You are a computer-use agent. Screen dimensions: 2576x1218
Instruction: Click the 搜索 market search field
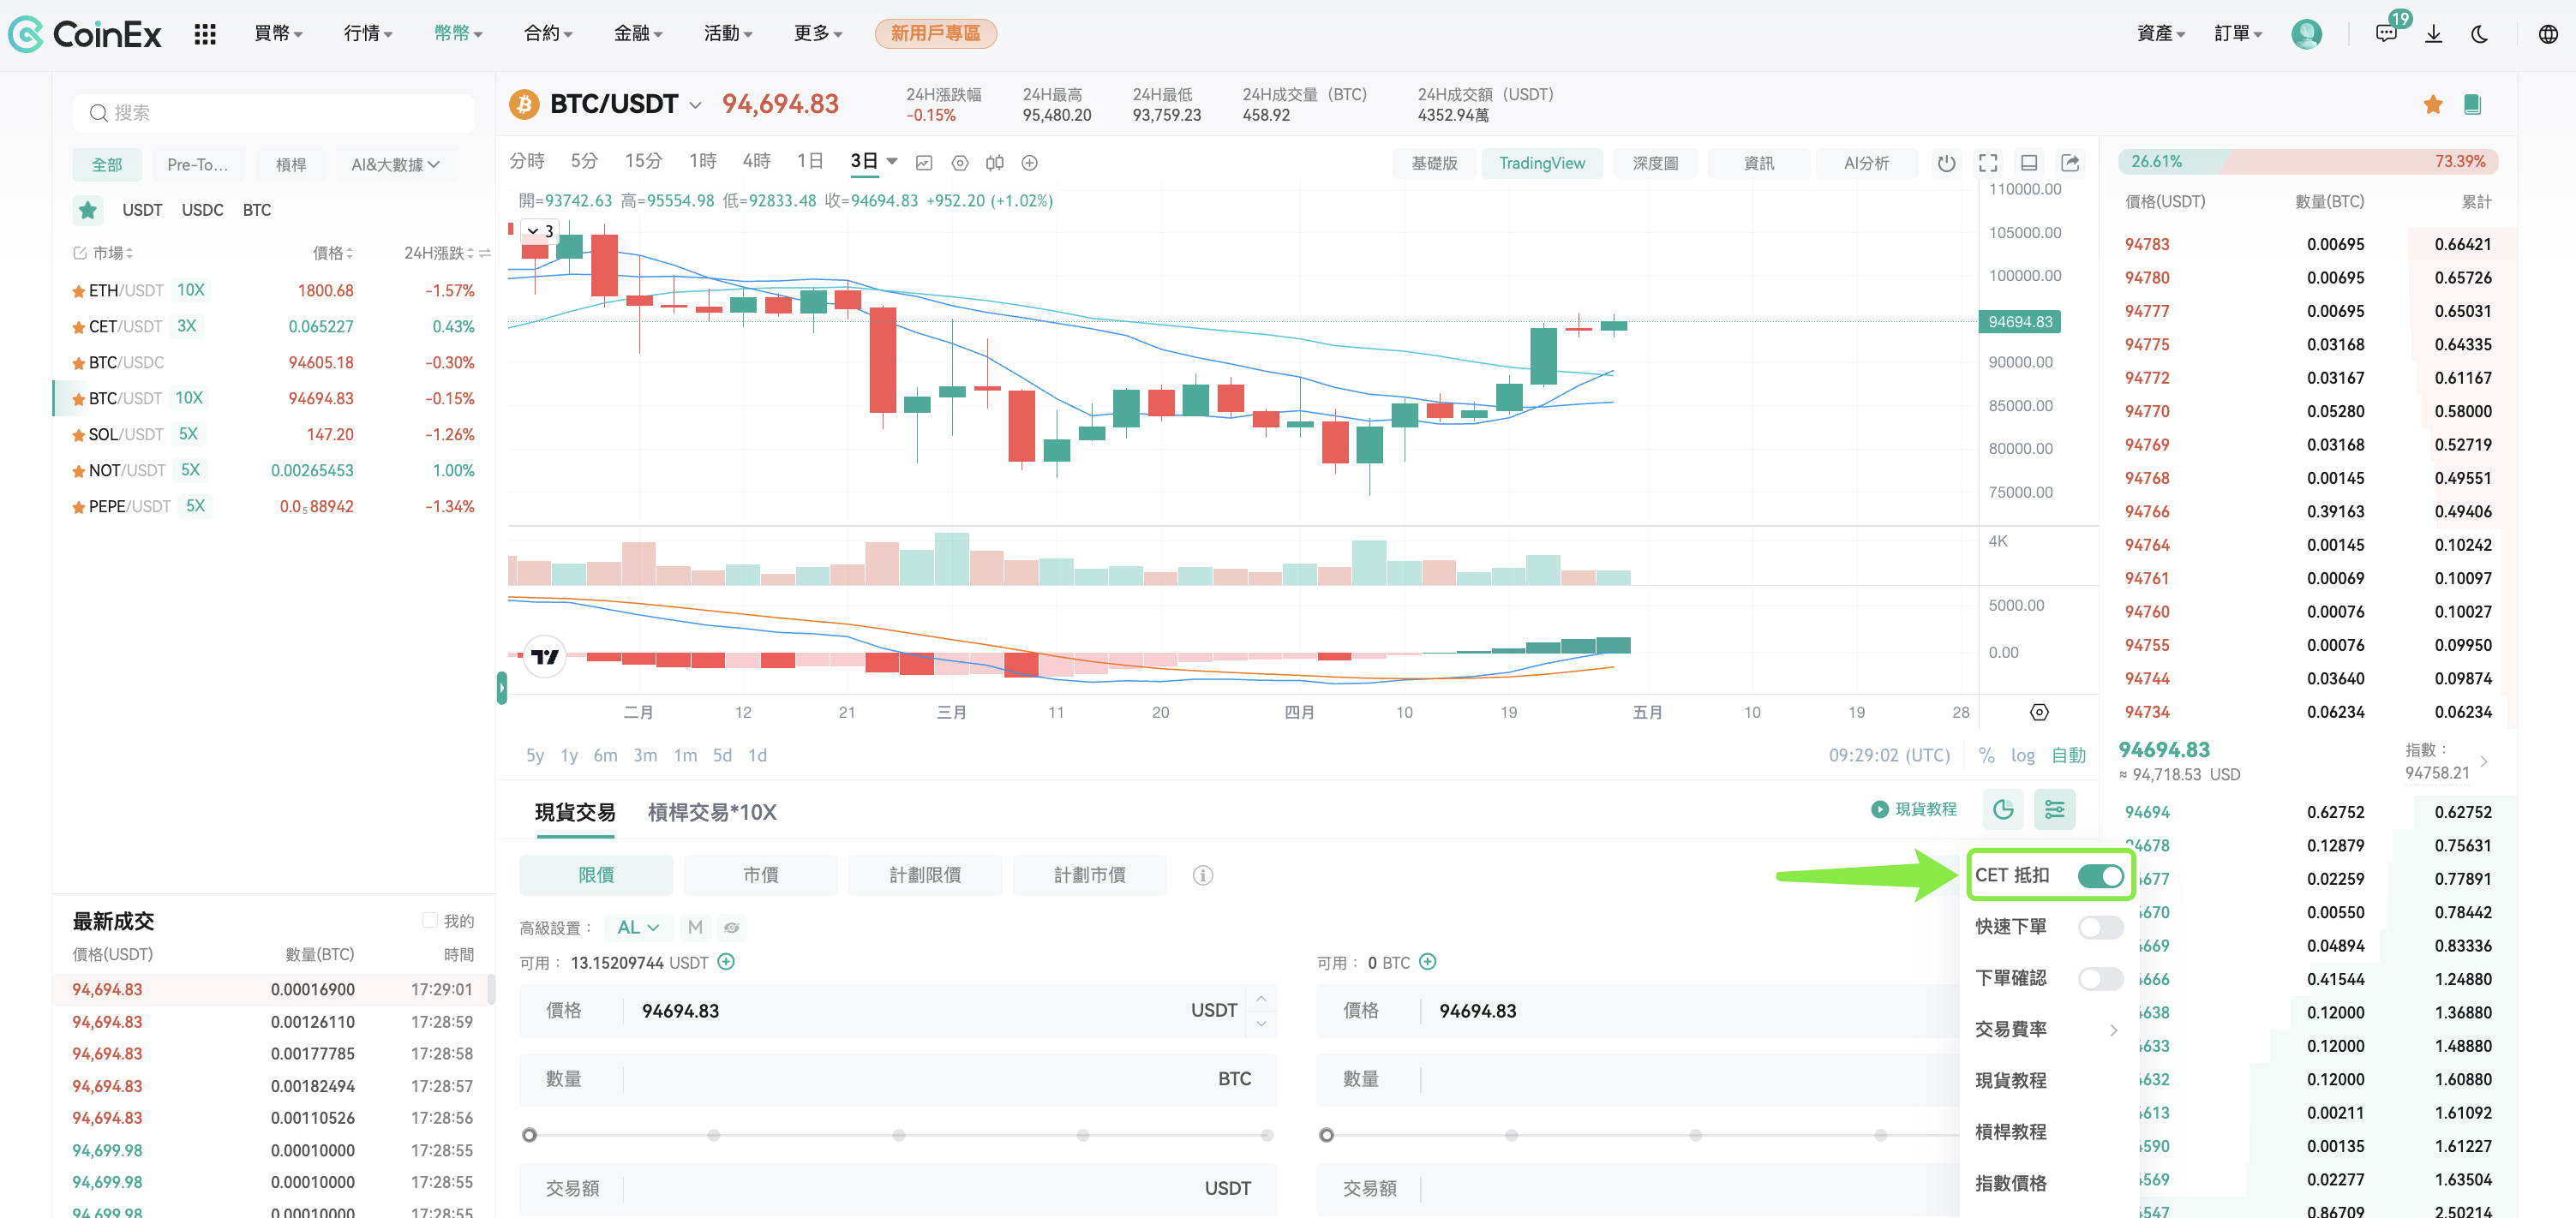[273, 113]
